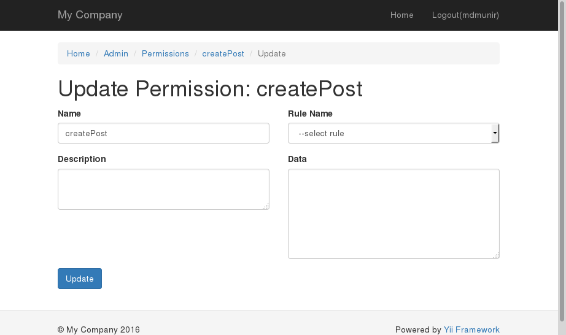The width and height of the screenshot is (566, 335).
Task: Click the My Company brand link
Action: point(90,15)
